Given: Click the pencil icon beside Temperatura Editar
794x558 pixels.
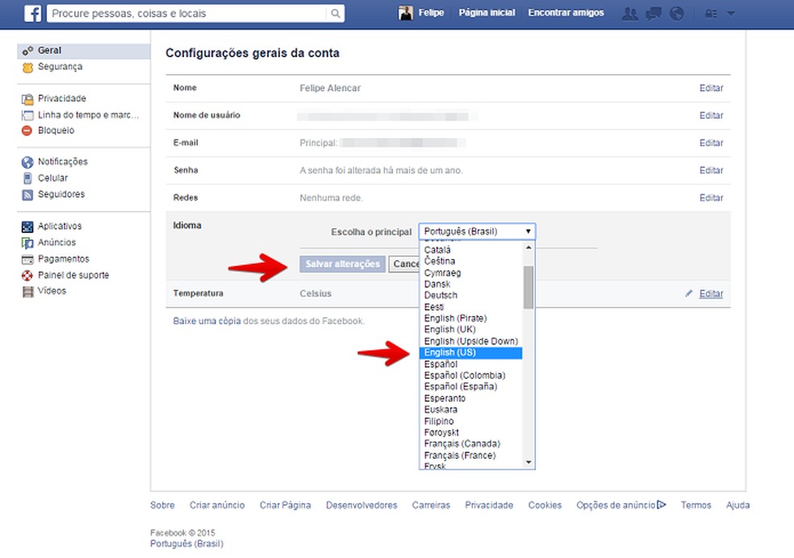Looking at the screenshot, I should point(688,294).
